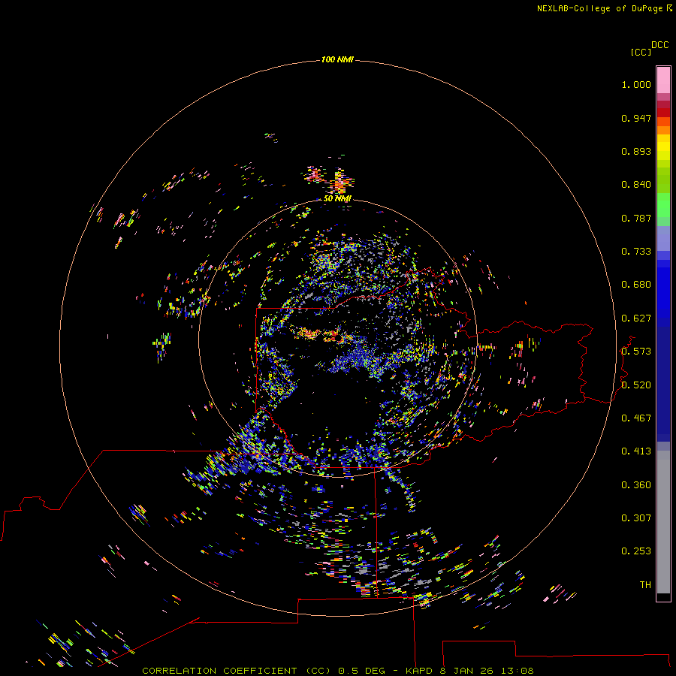Pick the bright green swatch on the color bar

(663, 205)
